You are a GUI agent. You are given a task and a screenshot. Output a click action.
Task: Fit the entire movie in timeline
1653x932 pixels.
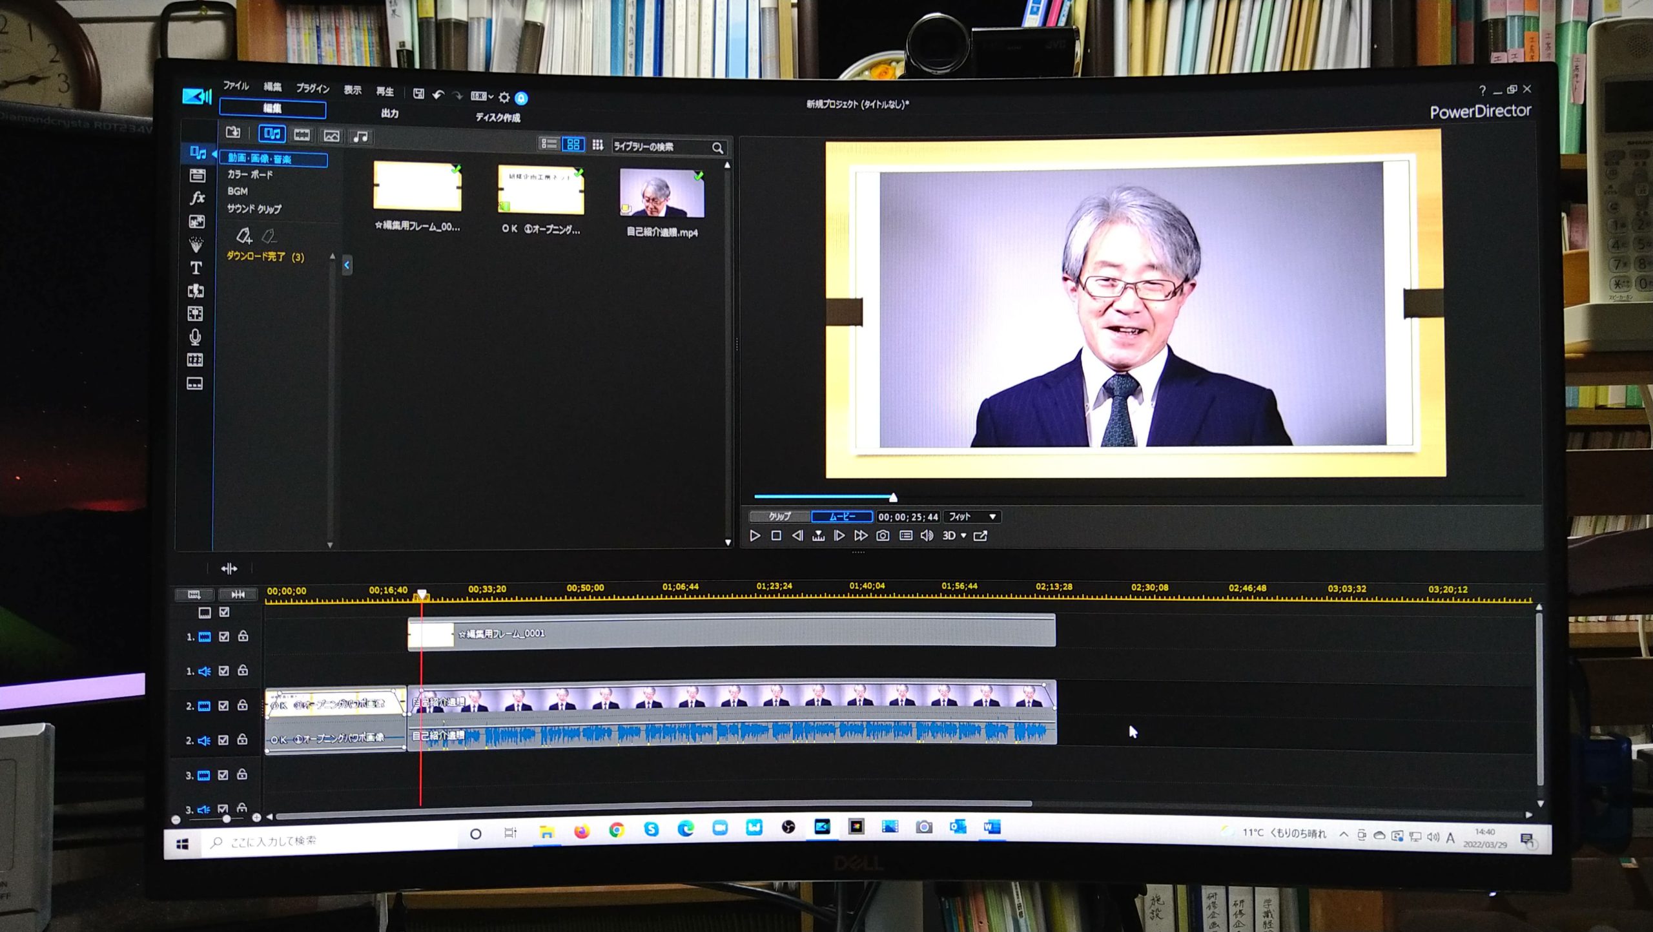pos(238,594)
